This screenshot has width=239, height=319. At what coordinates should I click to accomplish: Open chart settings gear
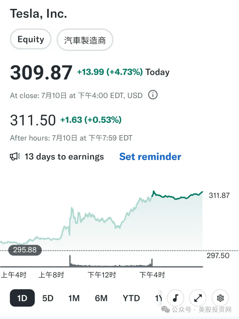pos(220,298)
